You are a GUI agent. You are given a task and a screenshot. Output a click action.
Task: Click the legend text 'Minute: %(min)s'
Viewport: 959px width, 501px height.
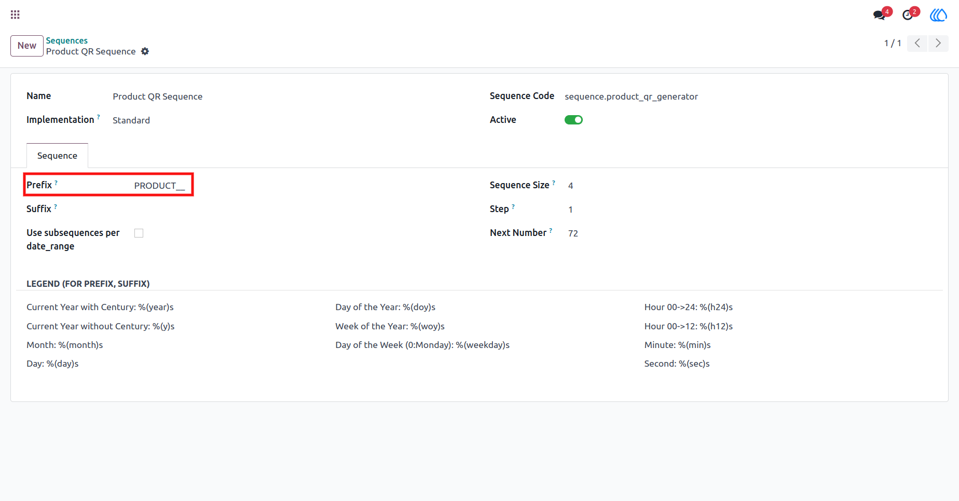pos(678,345)
